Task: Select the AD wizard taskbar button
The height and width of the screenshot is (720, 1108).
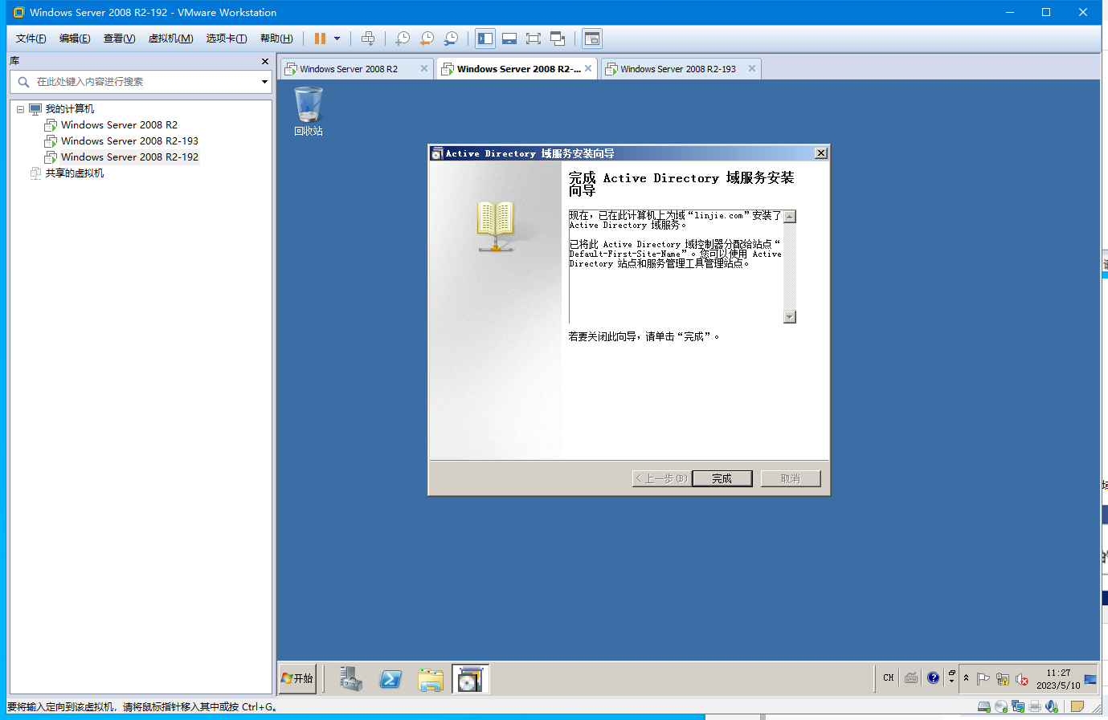Action: tap(470, 679)
